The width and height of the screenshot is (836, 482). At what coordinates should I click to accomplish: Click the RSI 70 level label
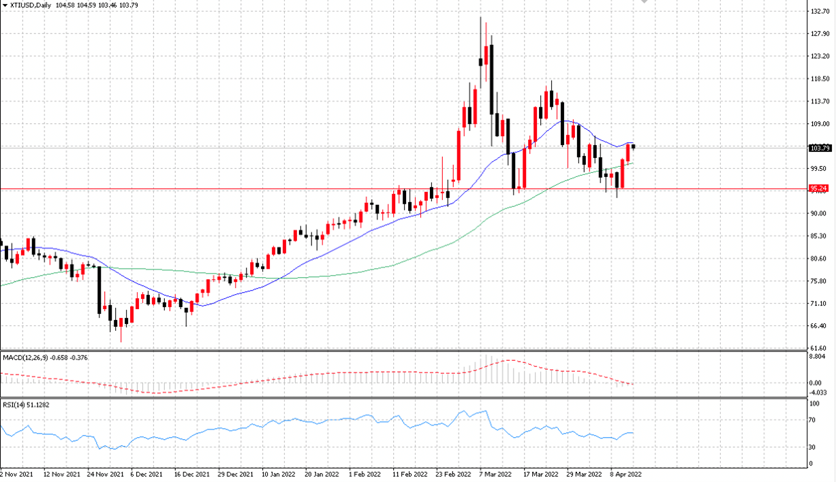click(814, 420)
